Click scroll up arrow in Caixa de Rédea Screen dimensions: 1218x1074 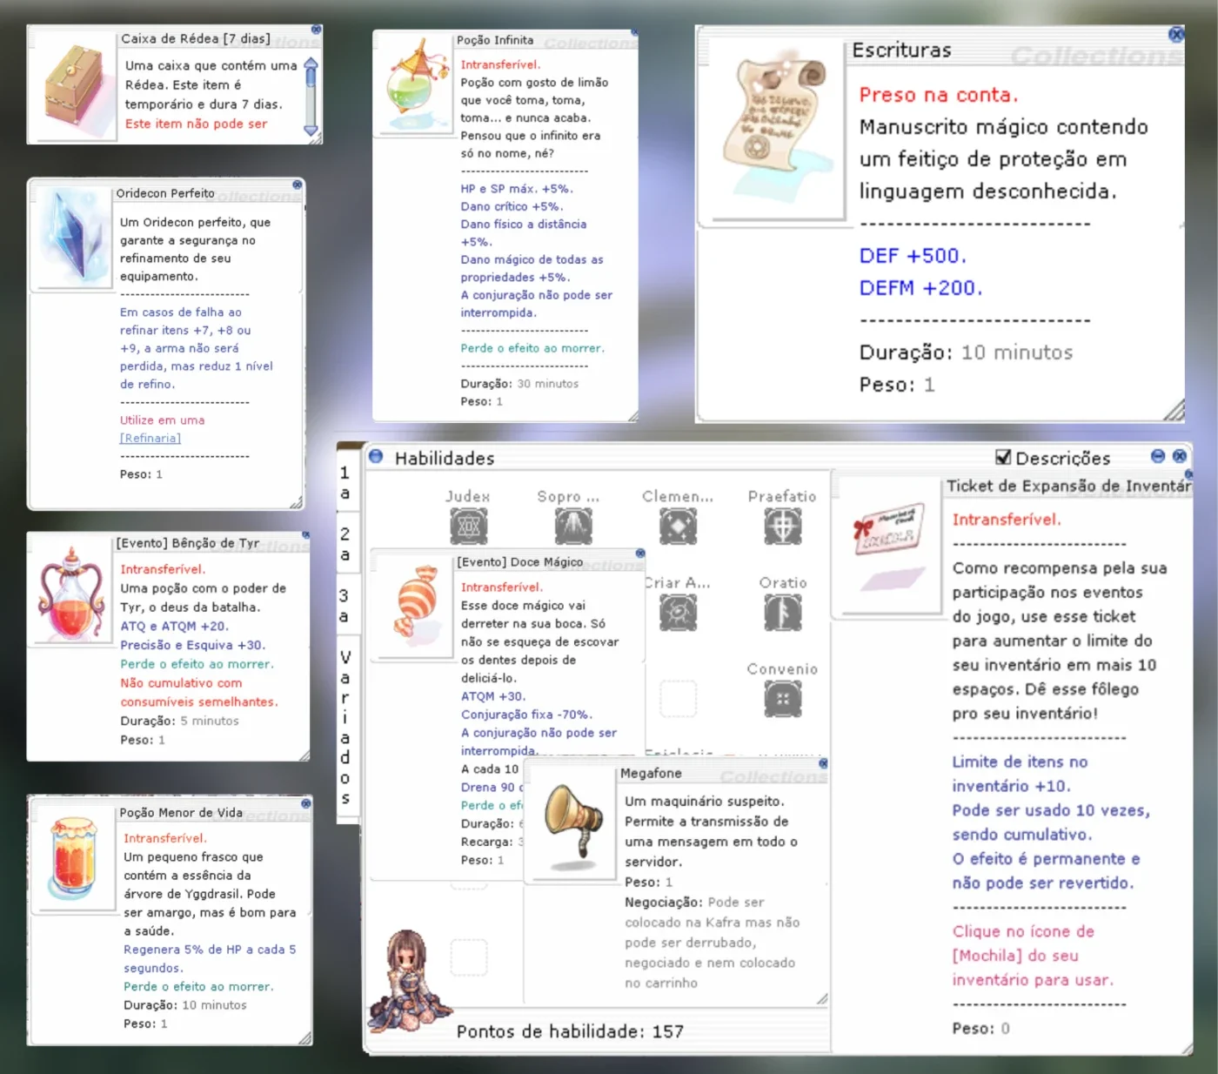tap(311, 64)
